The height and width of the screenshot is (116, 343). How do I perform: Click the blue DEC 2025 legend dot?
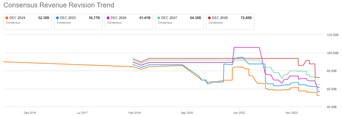tap(57, 18)
